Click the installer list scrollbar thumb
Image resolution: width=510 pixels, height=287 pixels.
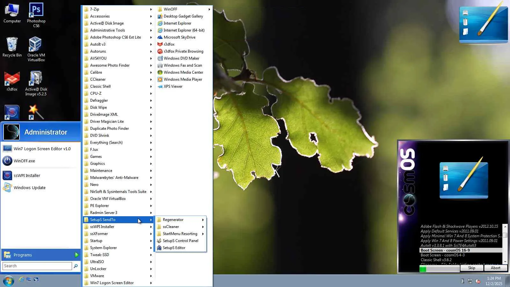click(x=505, y=235)
